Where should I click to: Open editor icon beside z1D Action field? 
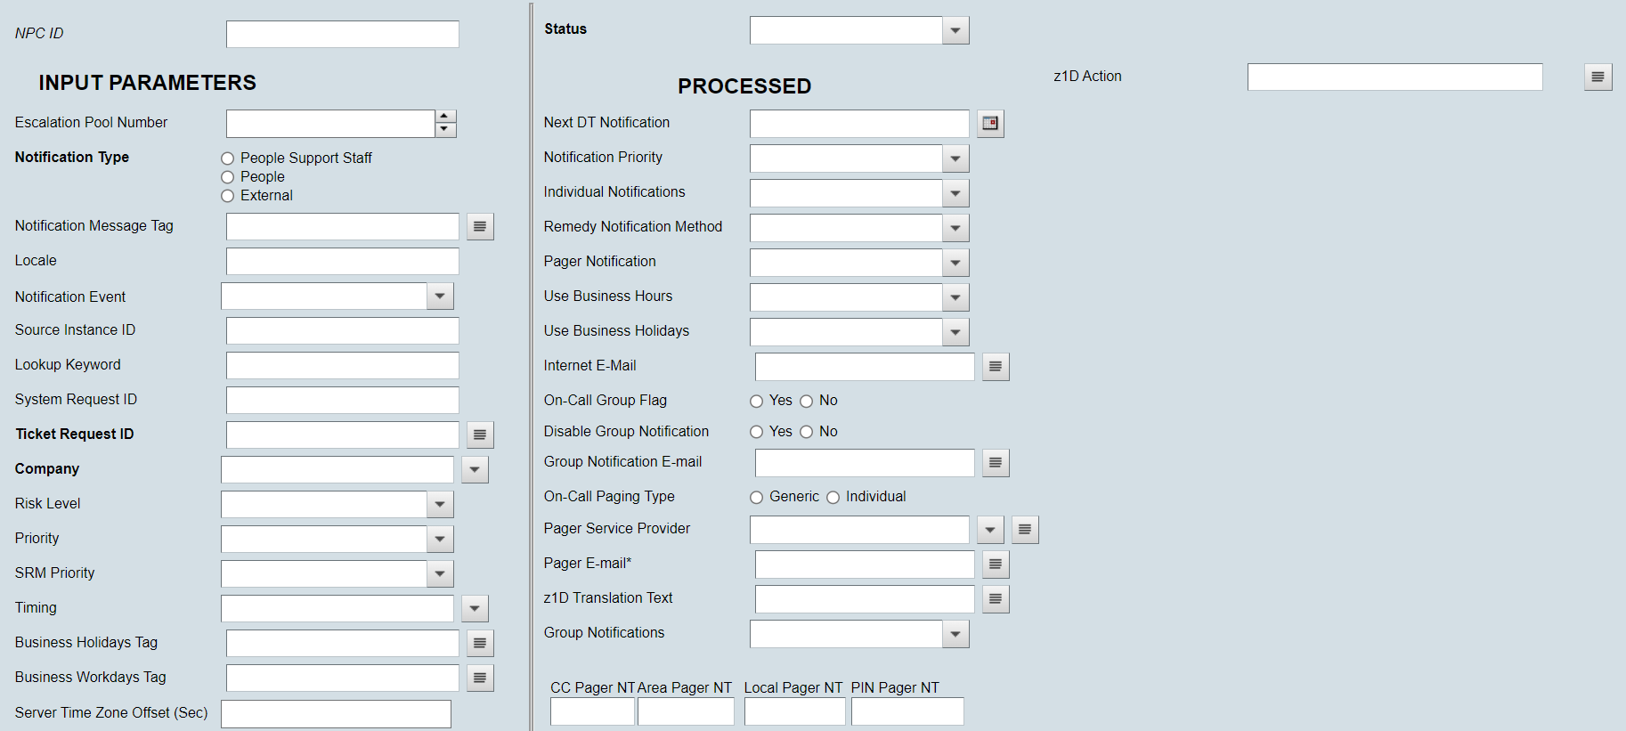pyautogui.click(x=1598, y=77)
